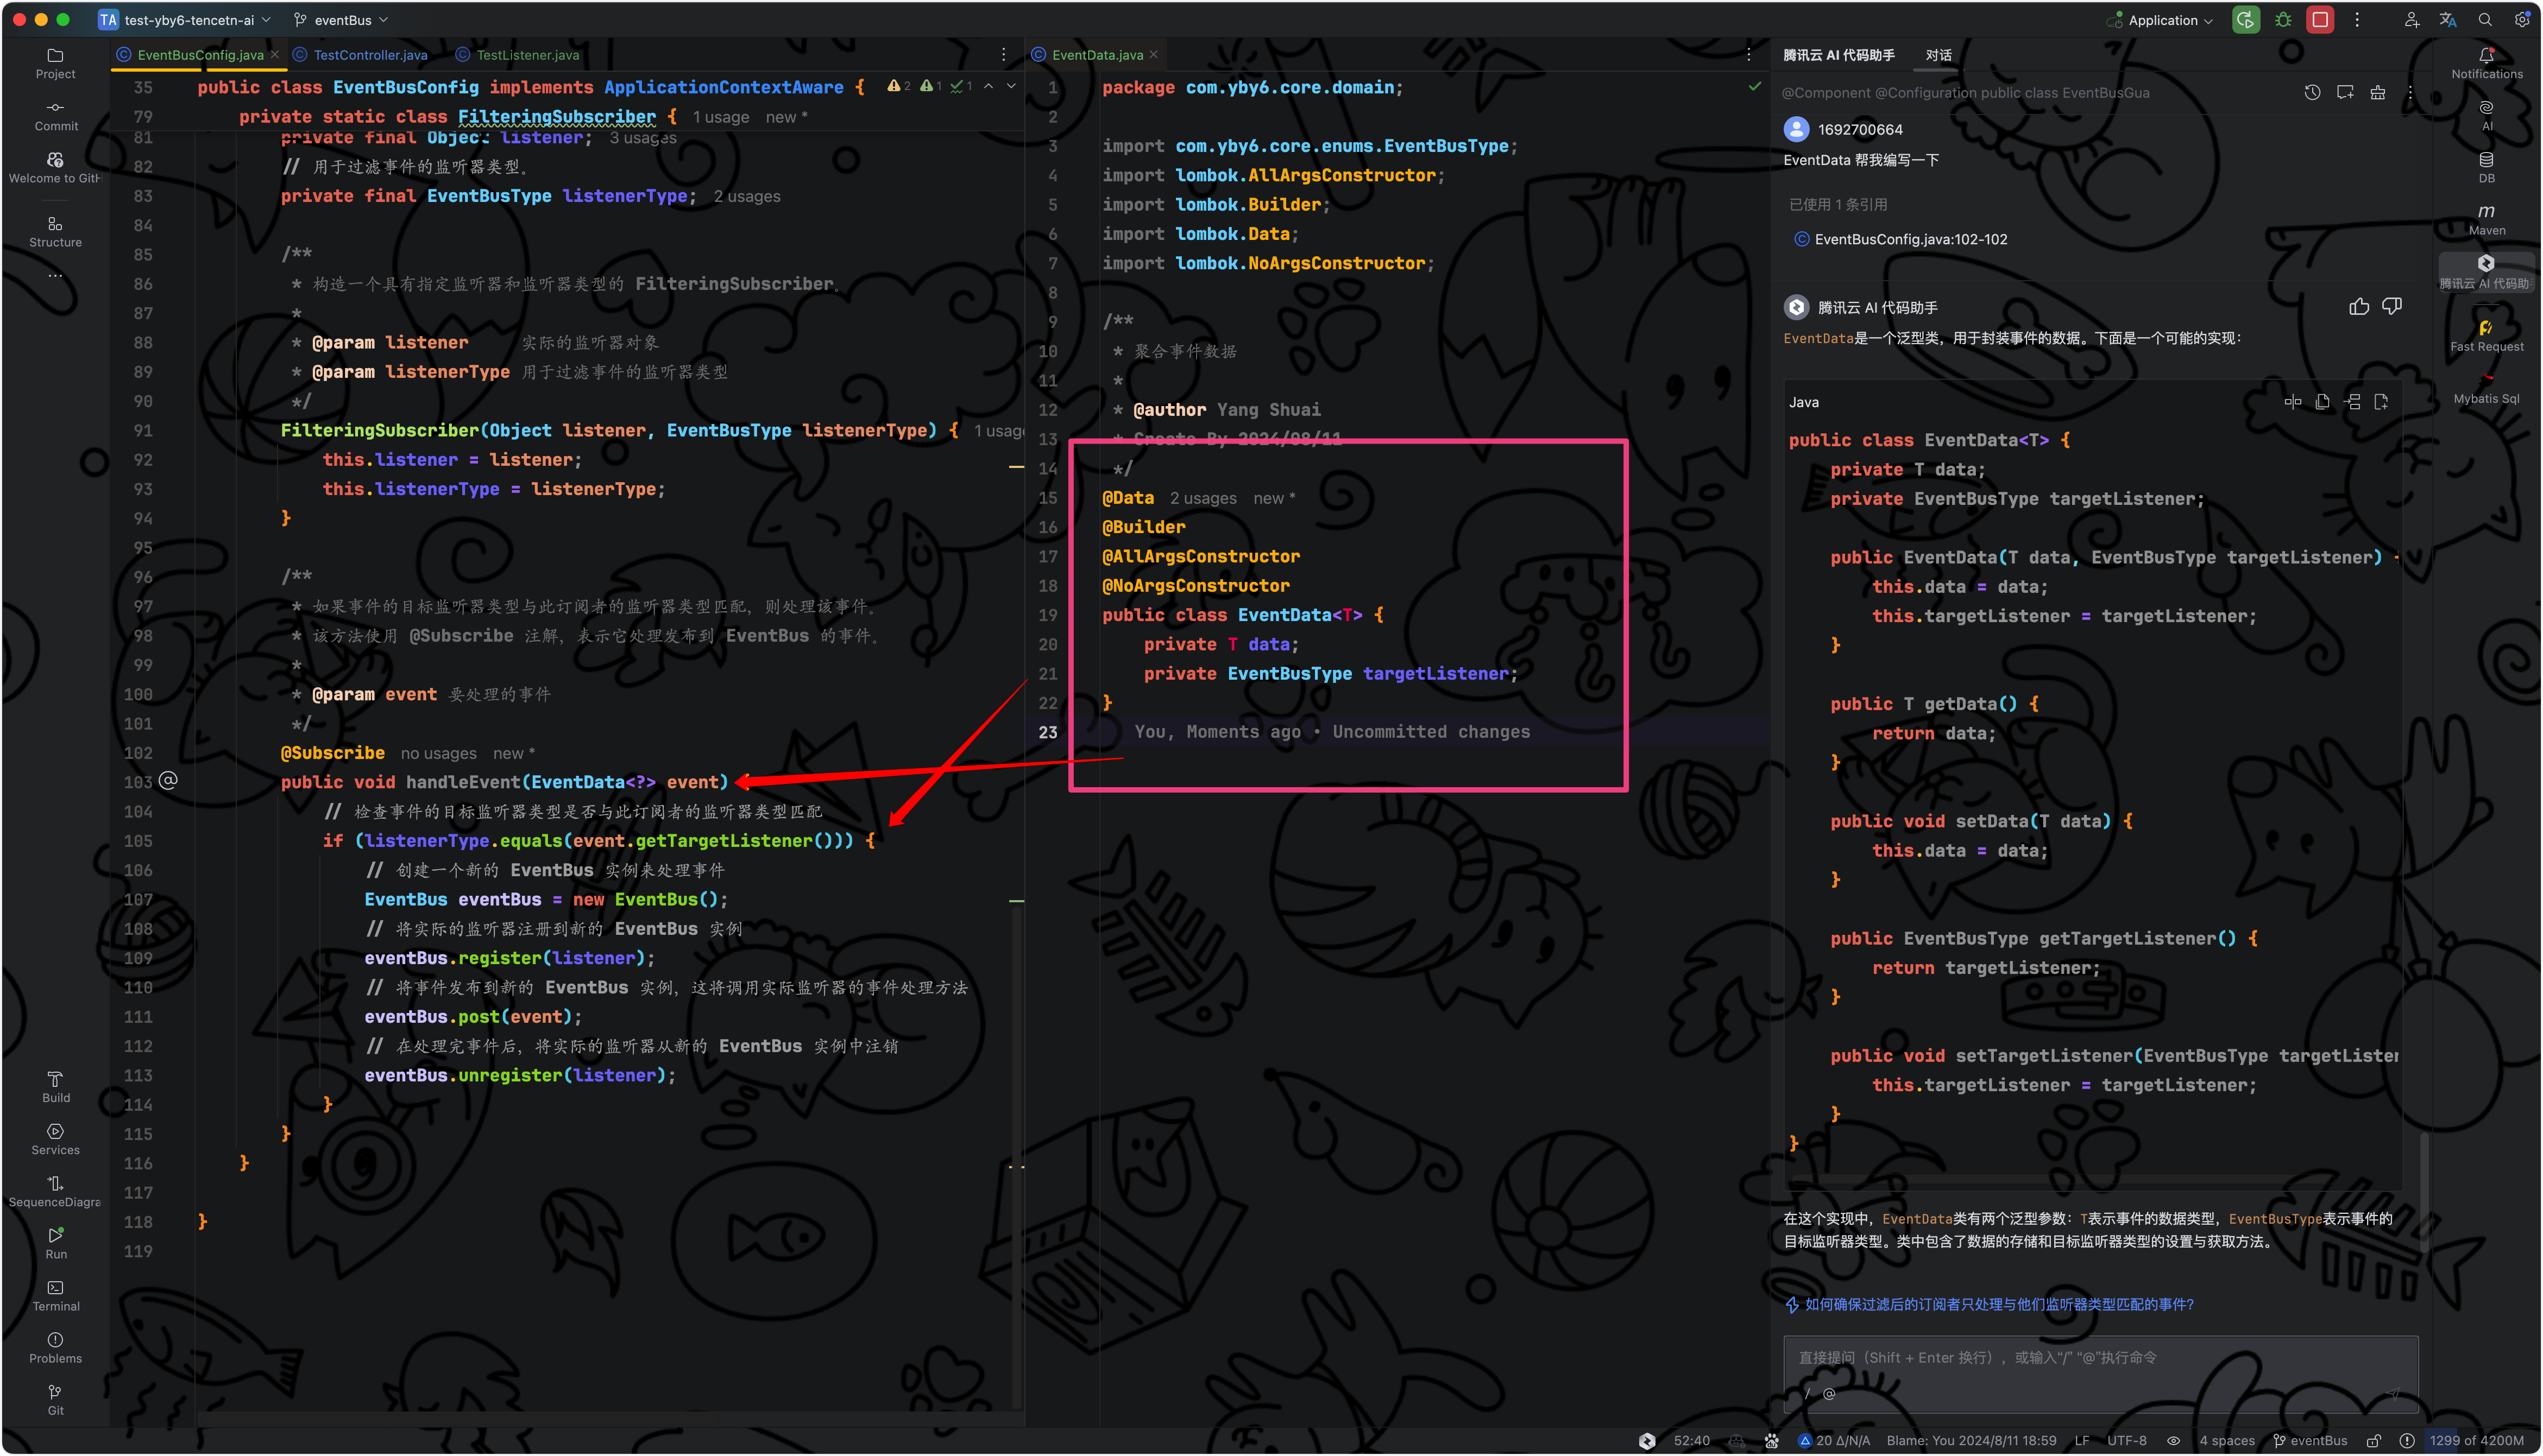Image resolution: width=2543 pixels, height=1456 pixels.
Task: Like the AI assistant response
Action: (2358, 306)
